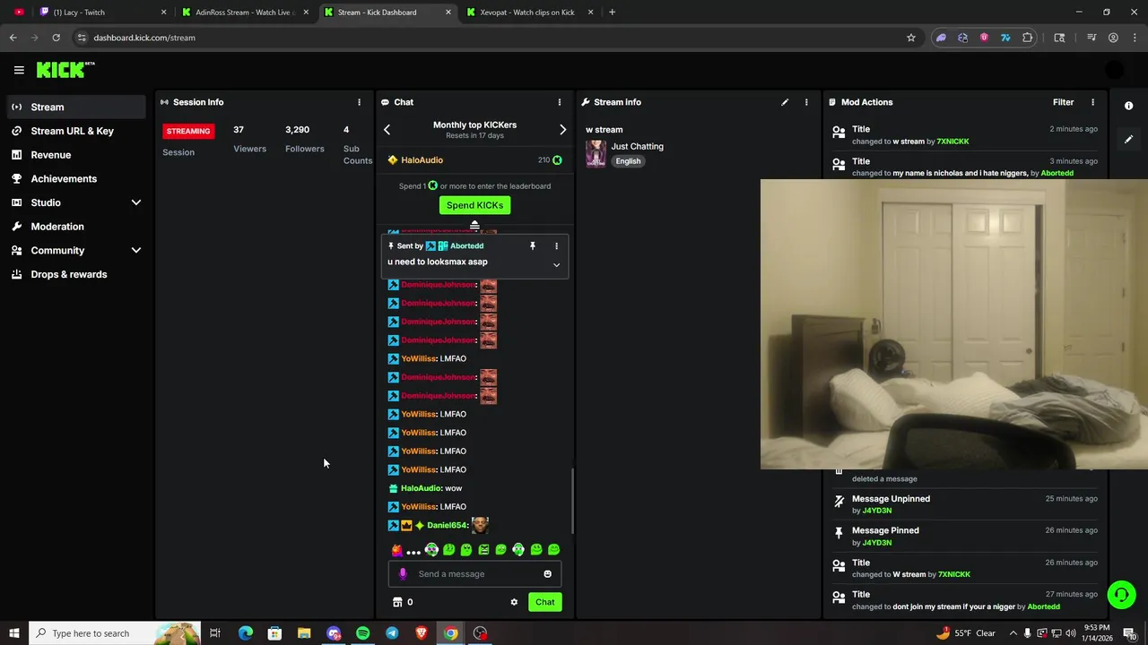This screenshot has height=645, width=1148.
Task: Open the hamburger navigation menu
Action: pyautogui.click(x=19, y=70)
